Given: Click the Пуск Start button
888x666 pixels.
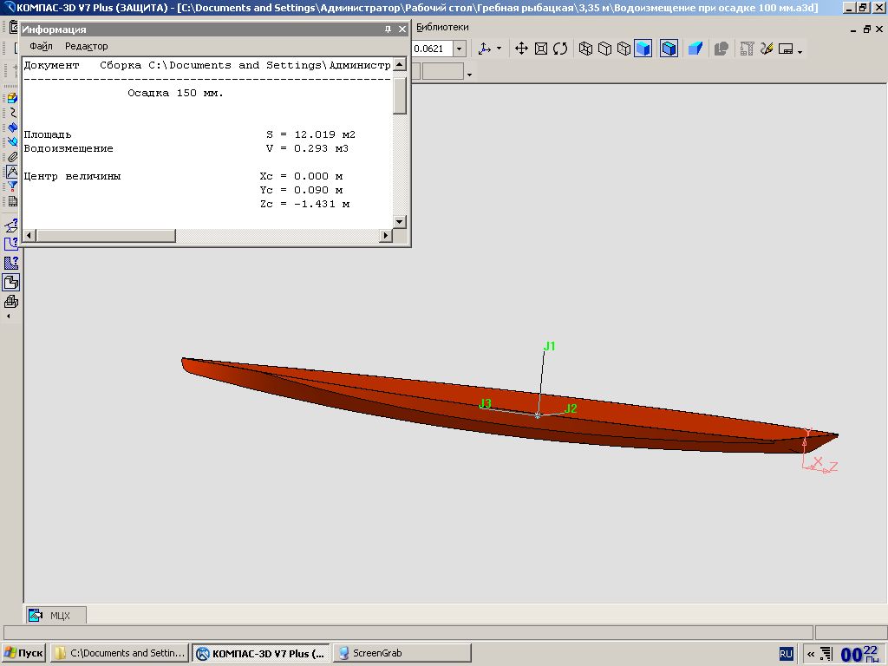Looking at the screenshot, I should 23,653.
